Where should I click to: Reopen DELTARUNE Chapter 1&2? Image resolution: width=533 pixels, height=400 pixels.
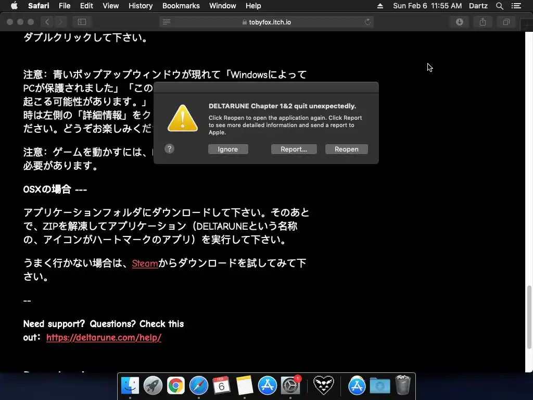(346, 149)
